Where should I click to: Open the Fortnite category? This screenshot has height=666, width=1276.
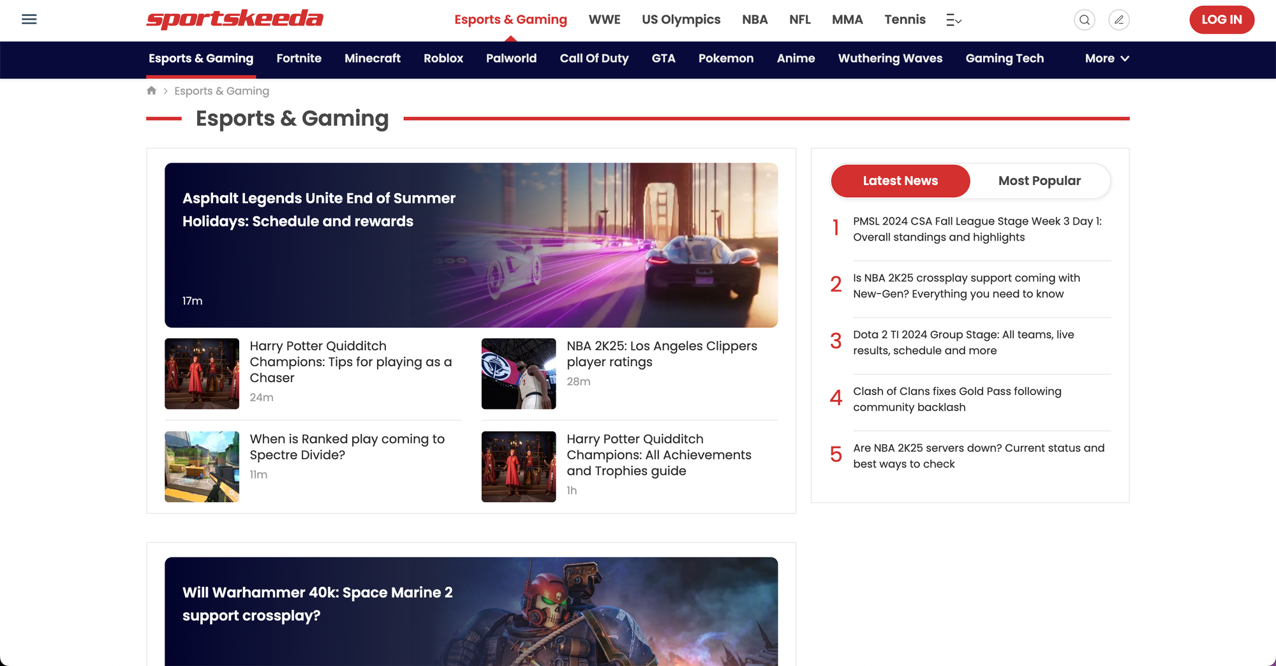(x=299, y=58)
